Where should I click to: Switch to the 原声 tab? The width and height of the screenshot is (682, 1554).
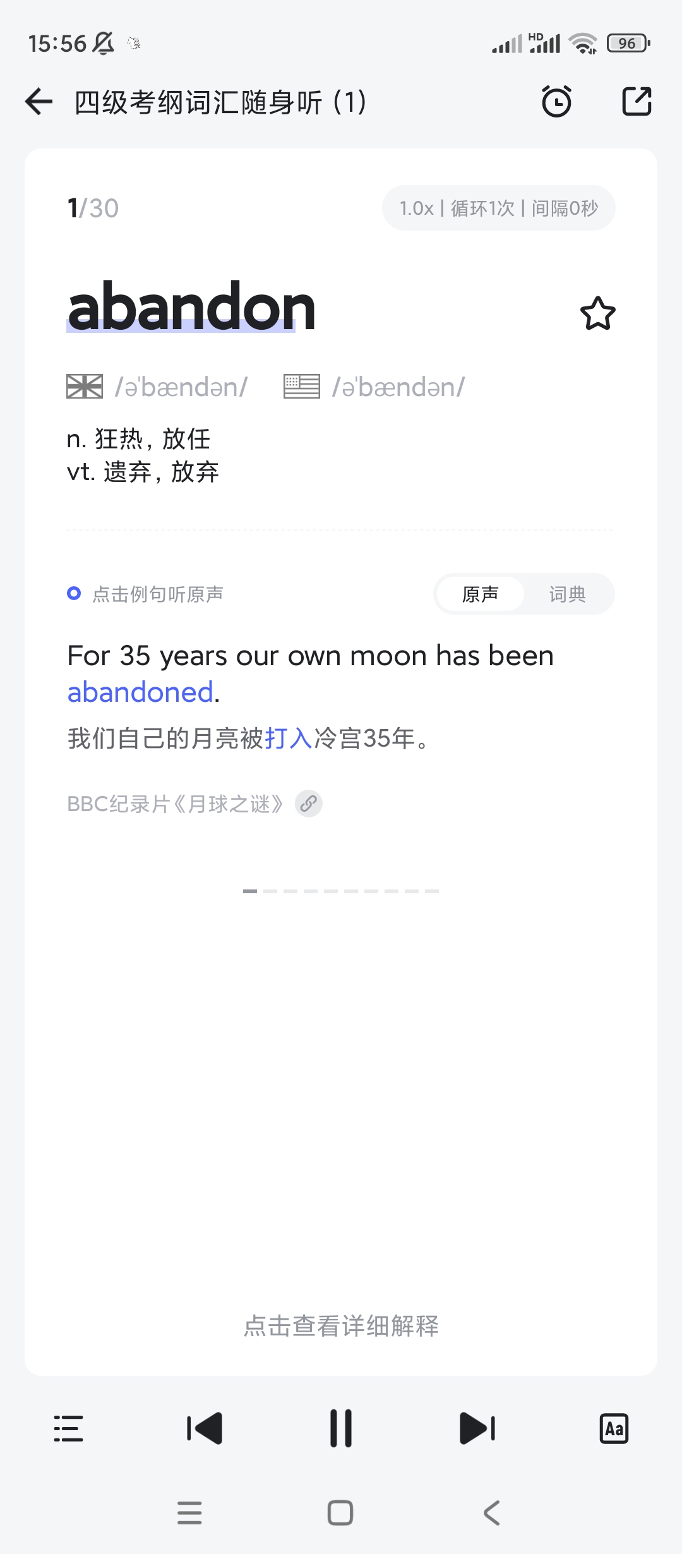click(480, 594)
